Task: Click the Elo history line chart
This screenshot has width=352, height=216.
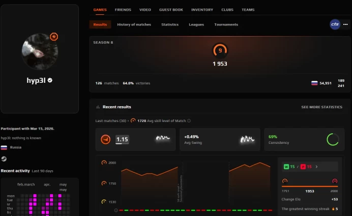Action: 196,181
